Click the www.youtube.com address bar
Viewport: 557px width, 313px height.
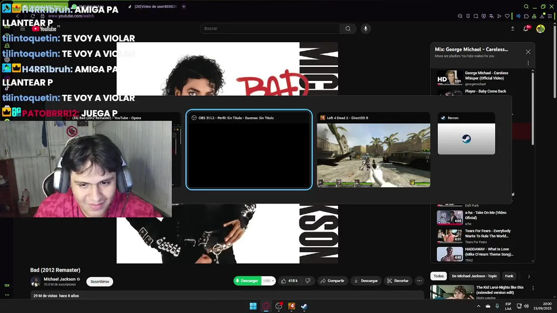[71, 16]
